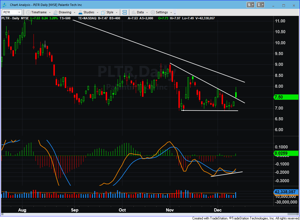Click the 'B=7.47' bid text
Screen dimensions: 300x220
103,18
